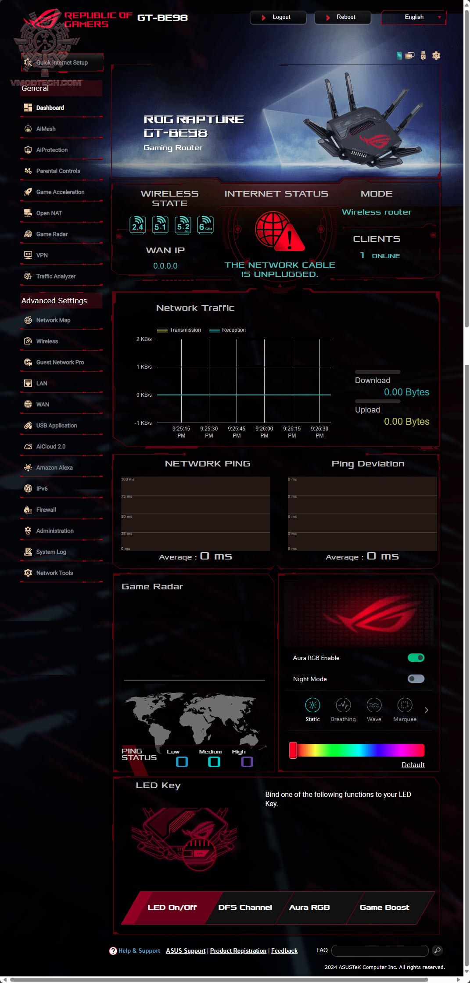This screenshot has height=983, width=470.
Task: Open the English language dropdown
Action: [414, 17]
